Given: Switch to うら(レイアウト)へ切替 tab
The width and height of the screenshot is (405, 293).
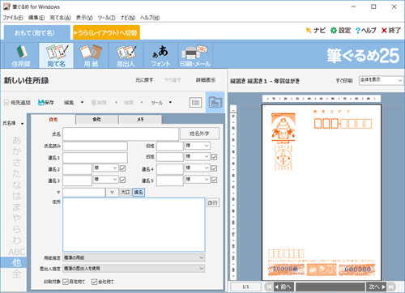Looking at the screenshot, I should click(x=106, y=32).
